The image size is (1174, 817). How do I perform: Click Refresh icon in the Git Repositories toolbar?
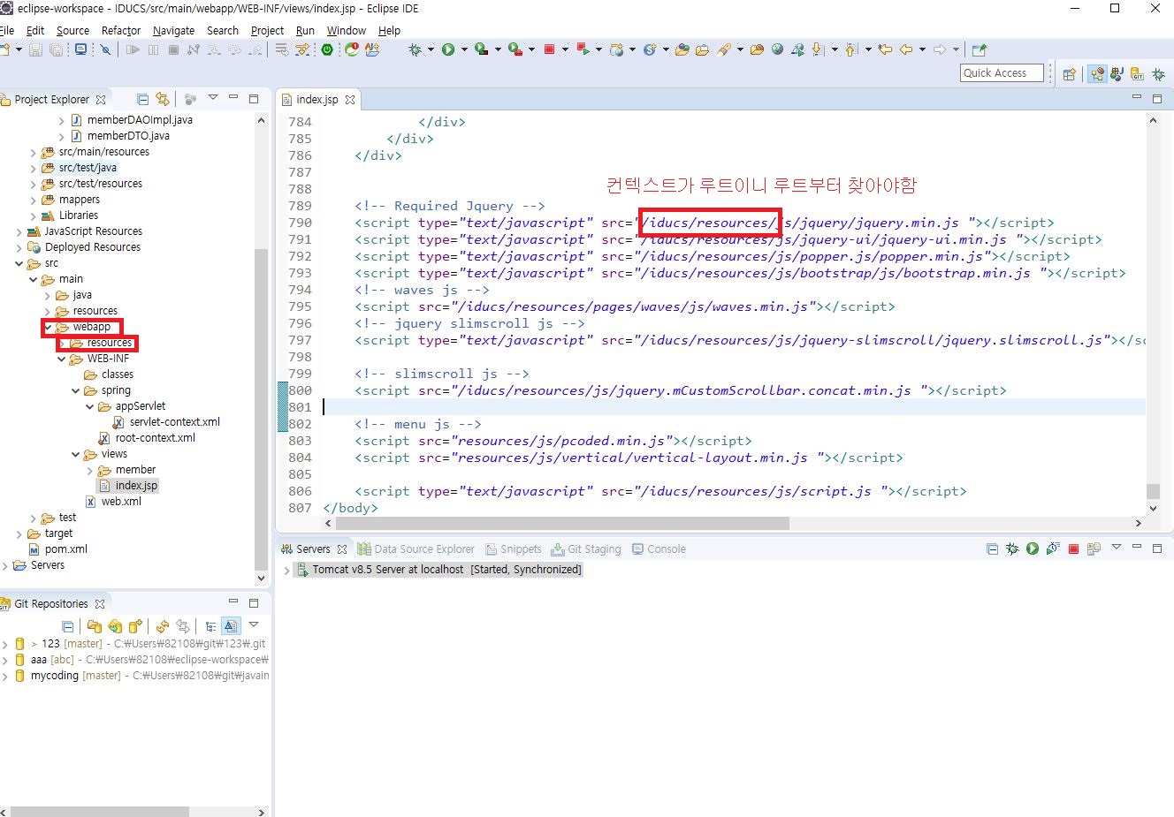(x=163, y=626)
